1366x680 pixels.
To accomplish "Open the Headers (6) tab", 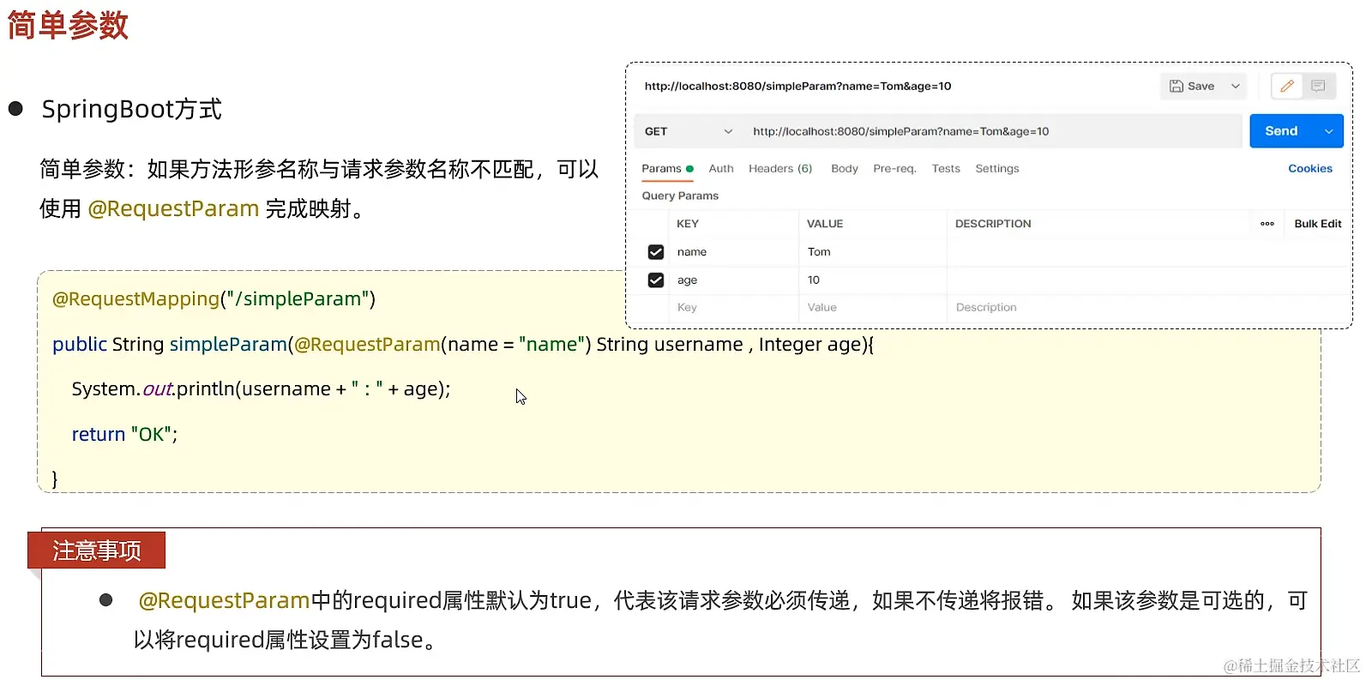I will pyautogui.click(x=780, y=169).
